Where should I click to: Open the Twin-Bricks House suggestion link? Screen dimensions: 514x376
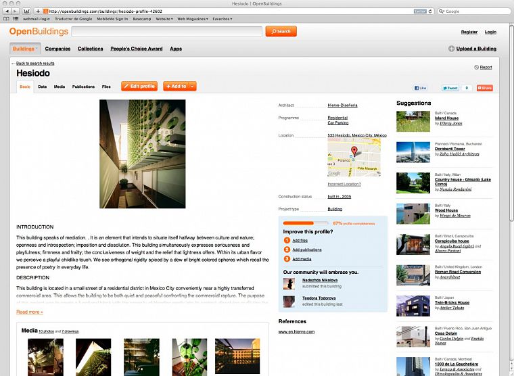click(x=452, y=302)
